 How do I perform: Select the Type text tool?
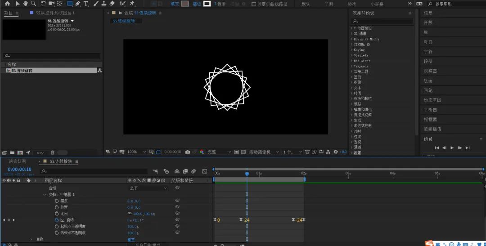(x=86, y=4)
